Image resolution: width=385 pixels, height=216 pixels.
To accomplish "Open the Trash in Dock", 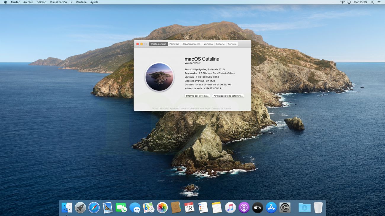I will click(318, 208).
